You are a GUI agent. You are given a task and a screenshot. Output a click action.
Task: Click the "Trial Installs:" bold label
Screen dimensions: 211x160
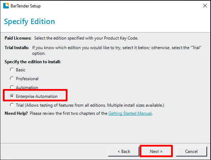pyautogui.click(x=17, y=48)
